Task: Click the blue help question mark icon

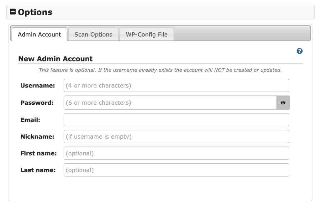Action: [299, 51]
